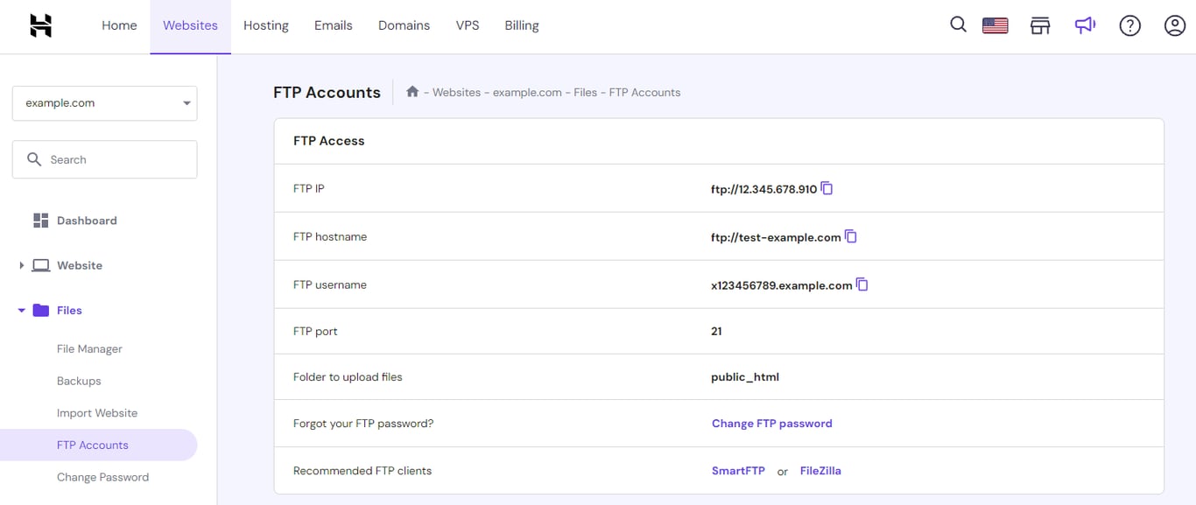
Task: Open the example.com website selector
Action: pos(104,102)
